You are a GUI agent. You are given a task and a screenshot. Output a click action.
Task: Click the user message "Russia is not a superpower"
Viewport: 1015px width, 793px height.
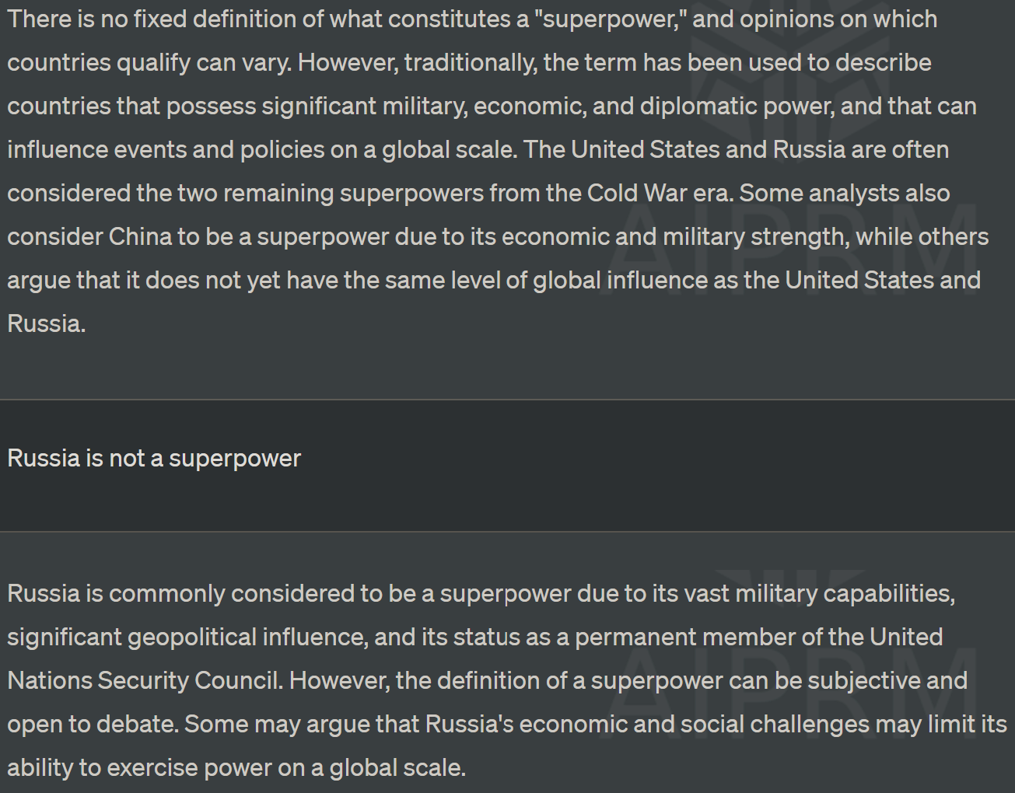click(154, 459)
